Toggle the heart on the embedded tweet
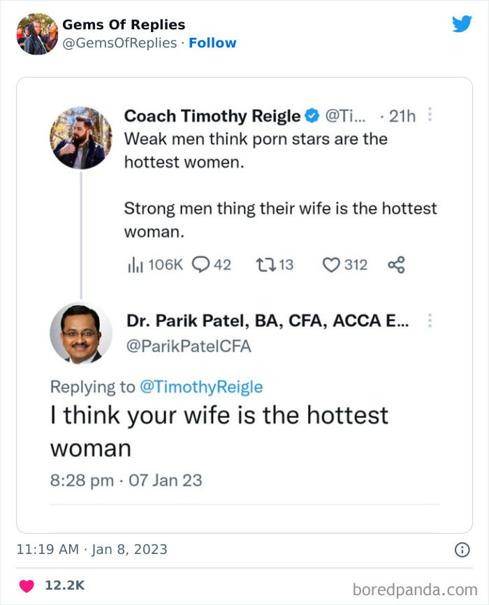This screenshot has height=605, width=489. (333, 264)
